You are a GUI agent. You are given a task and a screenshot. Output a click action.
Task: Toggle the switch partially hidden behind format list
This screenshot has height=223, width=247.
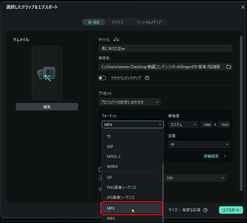pos(100,169)
